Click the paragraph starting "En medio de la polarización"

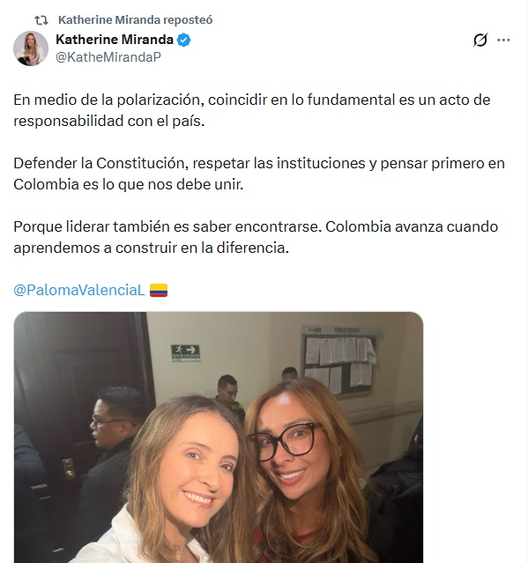pyautogui.click(x=252, y=110)
